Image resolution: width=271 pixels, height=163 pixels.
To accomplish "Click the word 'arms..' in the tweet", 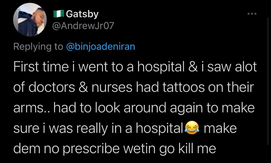I will point(32,108).
